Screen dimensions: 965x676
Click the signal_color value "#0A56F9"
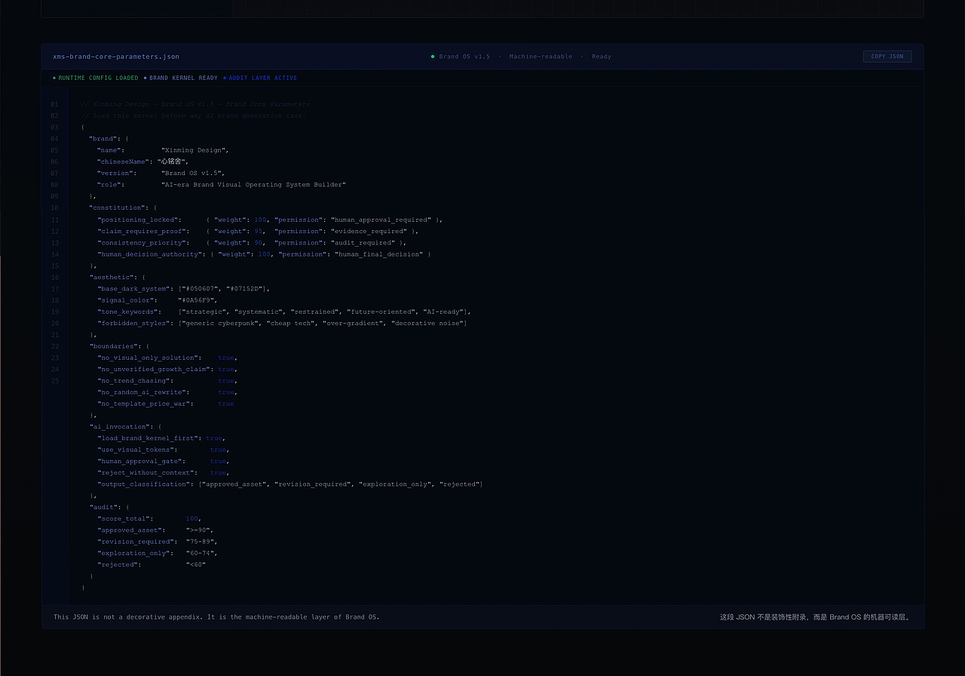click(x=198, y=300)
